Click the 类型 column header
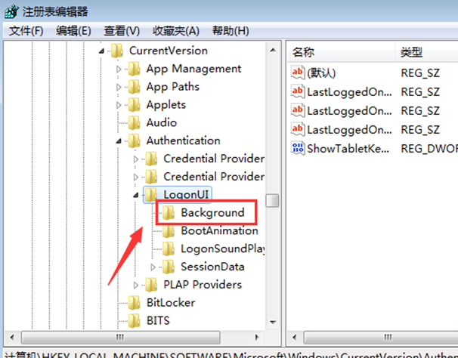 click(x=412, y=52)
